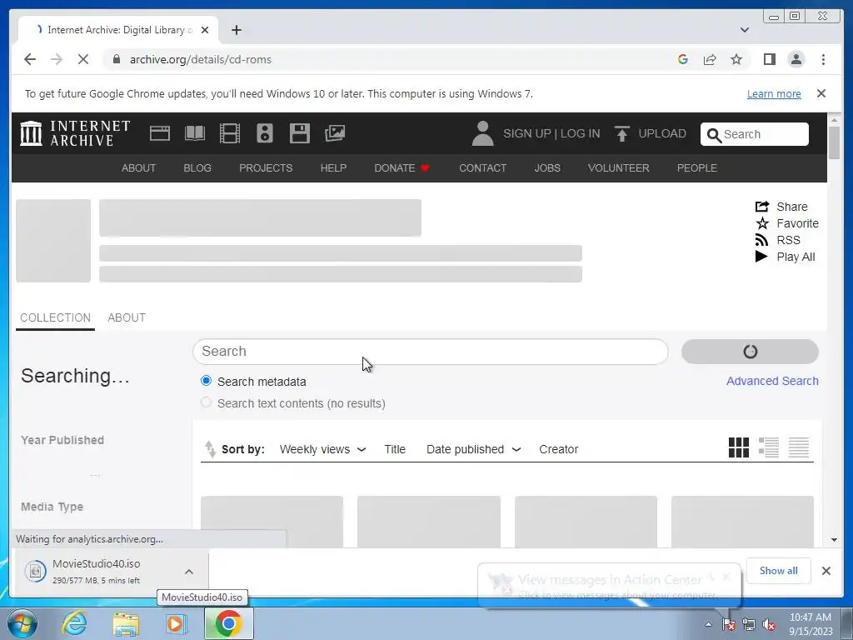The image size is (853, 640).
Task: Click the Google icon in address bar
Action: tap(683, 59)
